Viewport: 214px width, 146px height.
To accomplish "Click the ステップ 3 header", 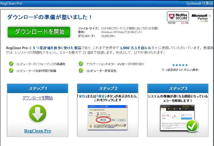I will (178, 89).
